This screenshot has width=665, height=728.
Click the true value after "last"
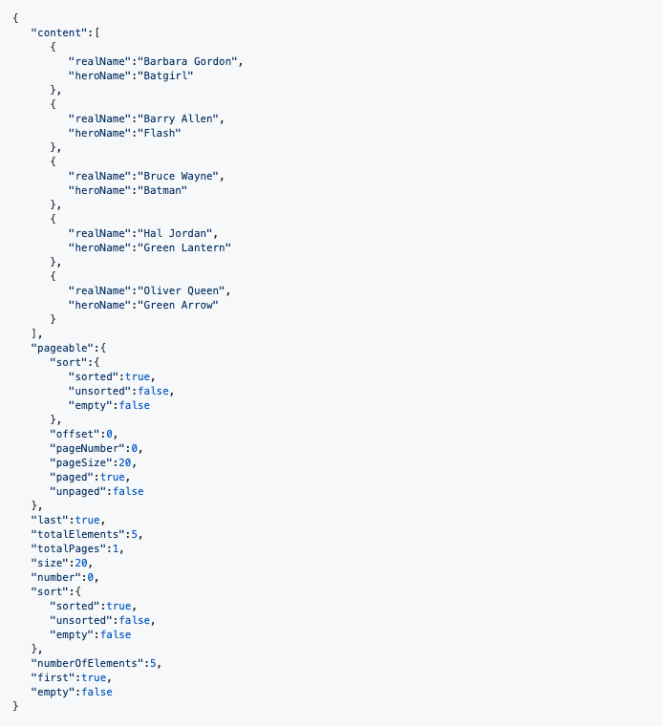tap(87, 520)
